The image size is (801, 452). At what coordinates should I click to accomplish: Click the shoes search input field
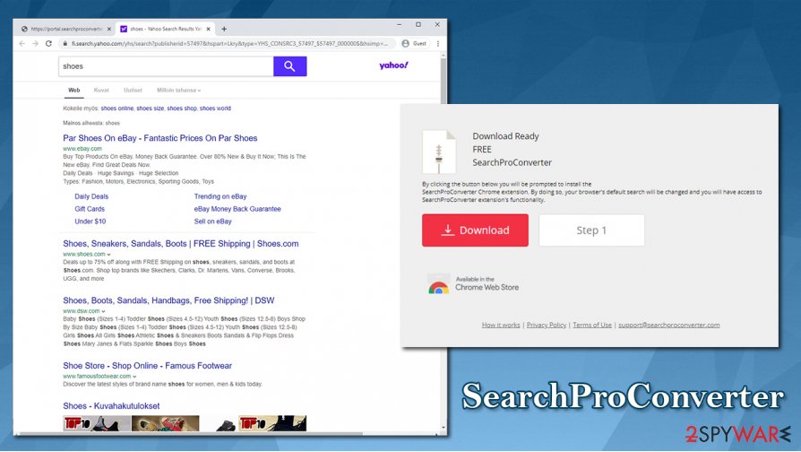tap(166, 66)
